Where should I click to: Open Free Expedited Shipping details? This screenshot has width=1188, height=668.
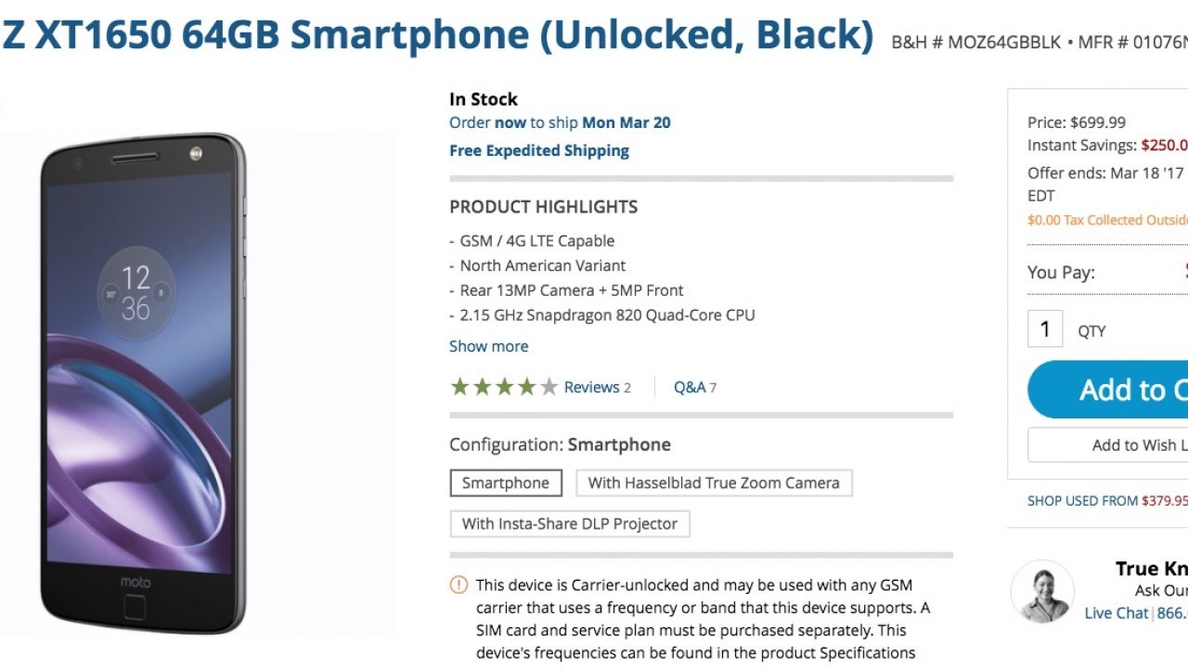click(x=539, y=150)
